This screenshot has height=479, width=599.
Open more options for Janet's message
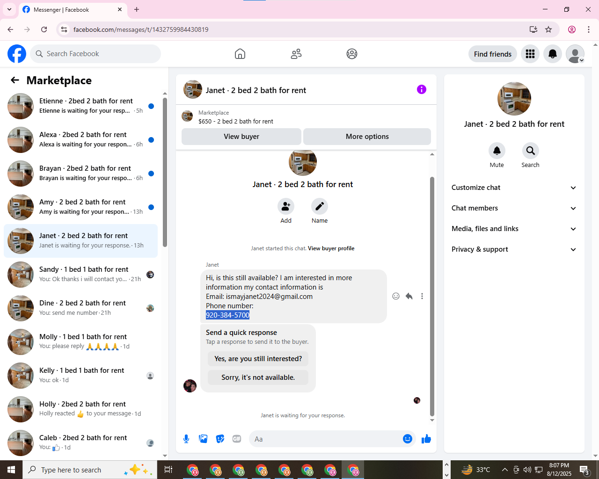tap(422, 296)
